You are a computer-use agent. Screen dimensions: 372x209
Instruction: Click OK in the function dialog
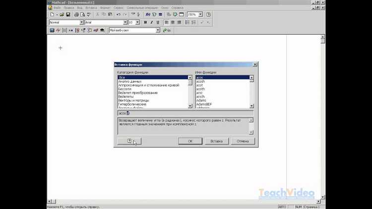(190, 141)
